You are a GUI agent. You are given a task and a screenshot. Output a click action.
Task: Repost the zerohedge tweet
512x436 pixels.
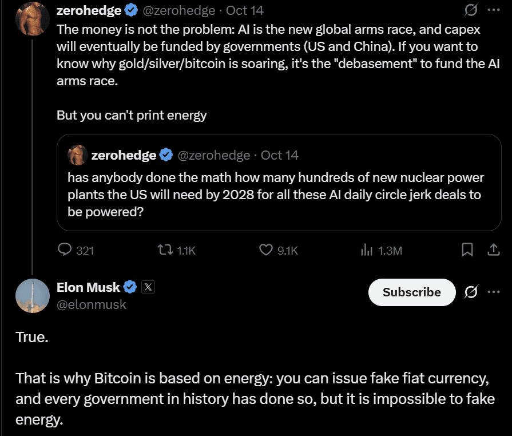(x=166, y=249)
